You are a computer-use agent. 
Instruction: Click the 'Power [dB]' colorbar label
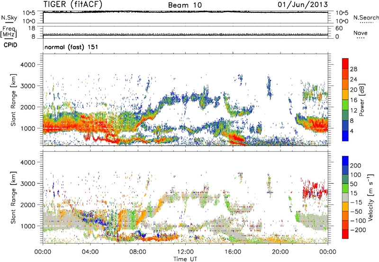(x=362, y=100)
